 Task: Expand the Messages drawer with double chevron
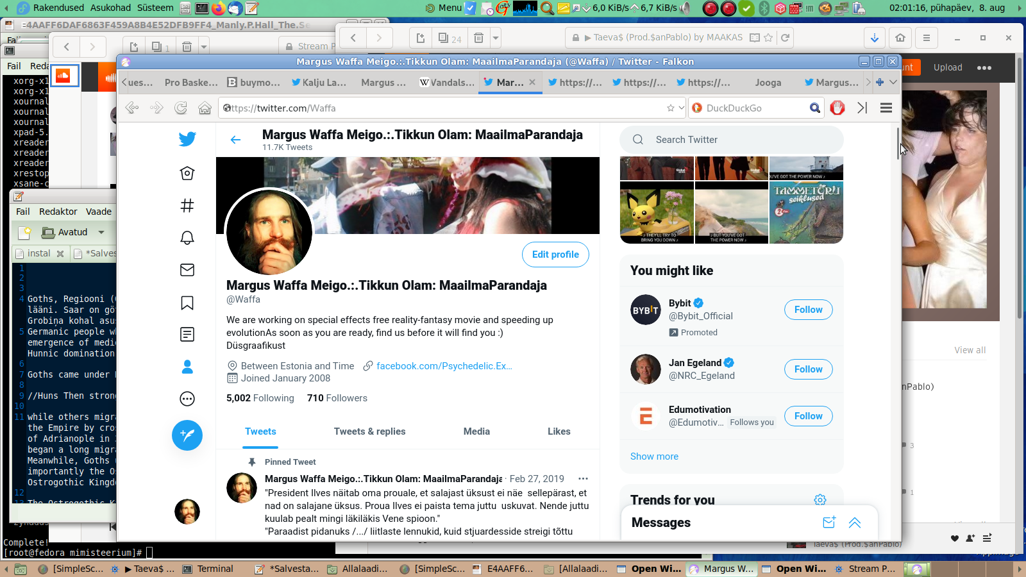(855, 523)
